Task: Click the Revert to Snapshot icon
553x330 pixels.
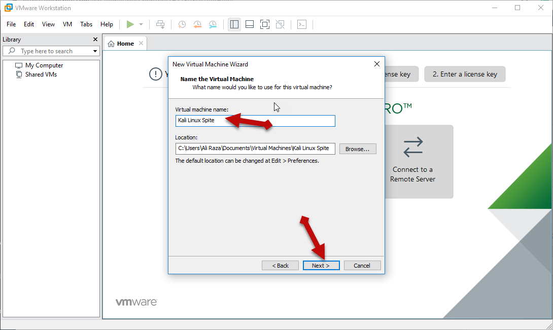Action: coord(197,24)
